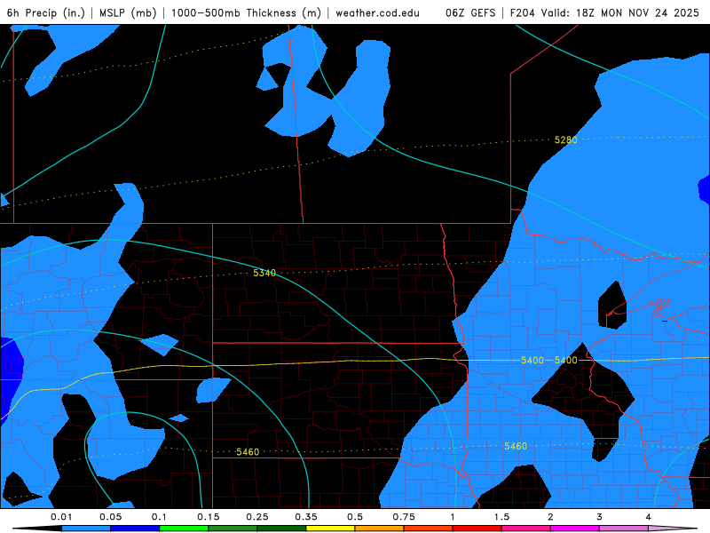The height and width of the screenshot is (533, 710).
Task: Click the orange-red 0.75 legend color segment
Action: 429,529
